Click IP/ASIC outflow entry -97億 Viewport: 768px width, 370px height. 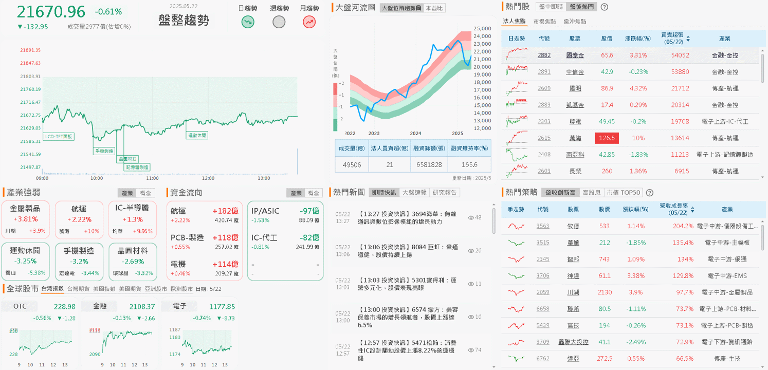point(285,215)
